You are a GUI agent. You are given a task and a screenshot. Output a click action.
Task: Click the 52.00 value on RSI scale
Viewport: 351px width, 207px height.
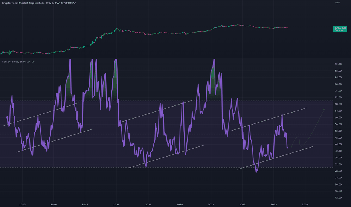(x=338, y=131)
